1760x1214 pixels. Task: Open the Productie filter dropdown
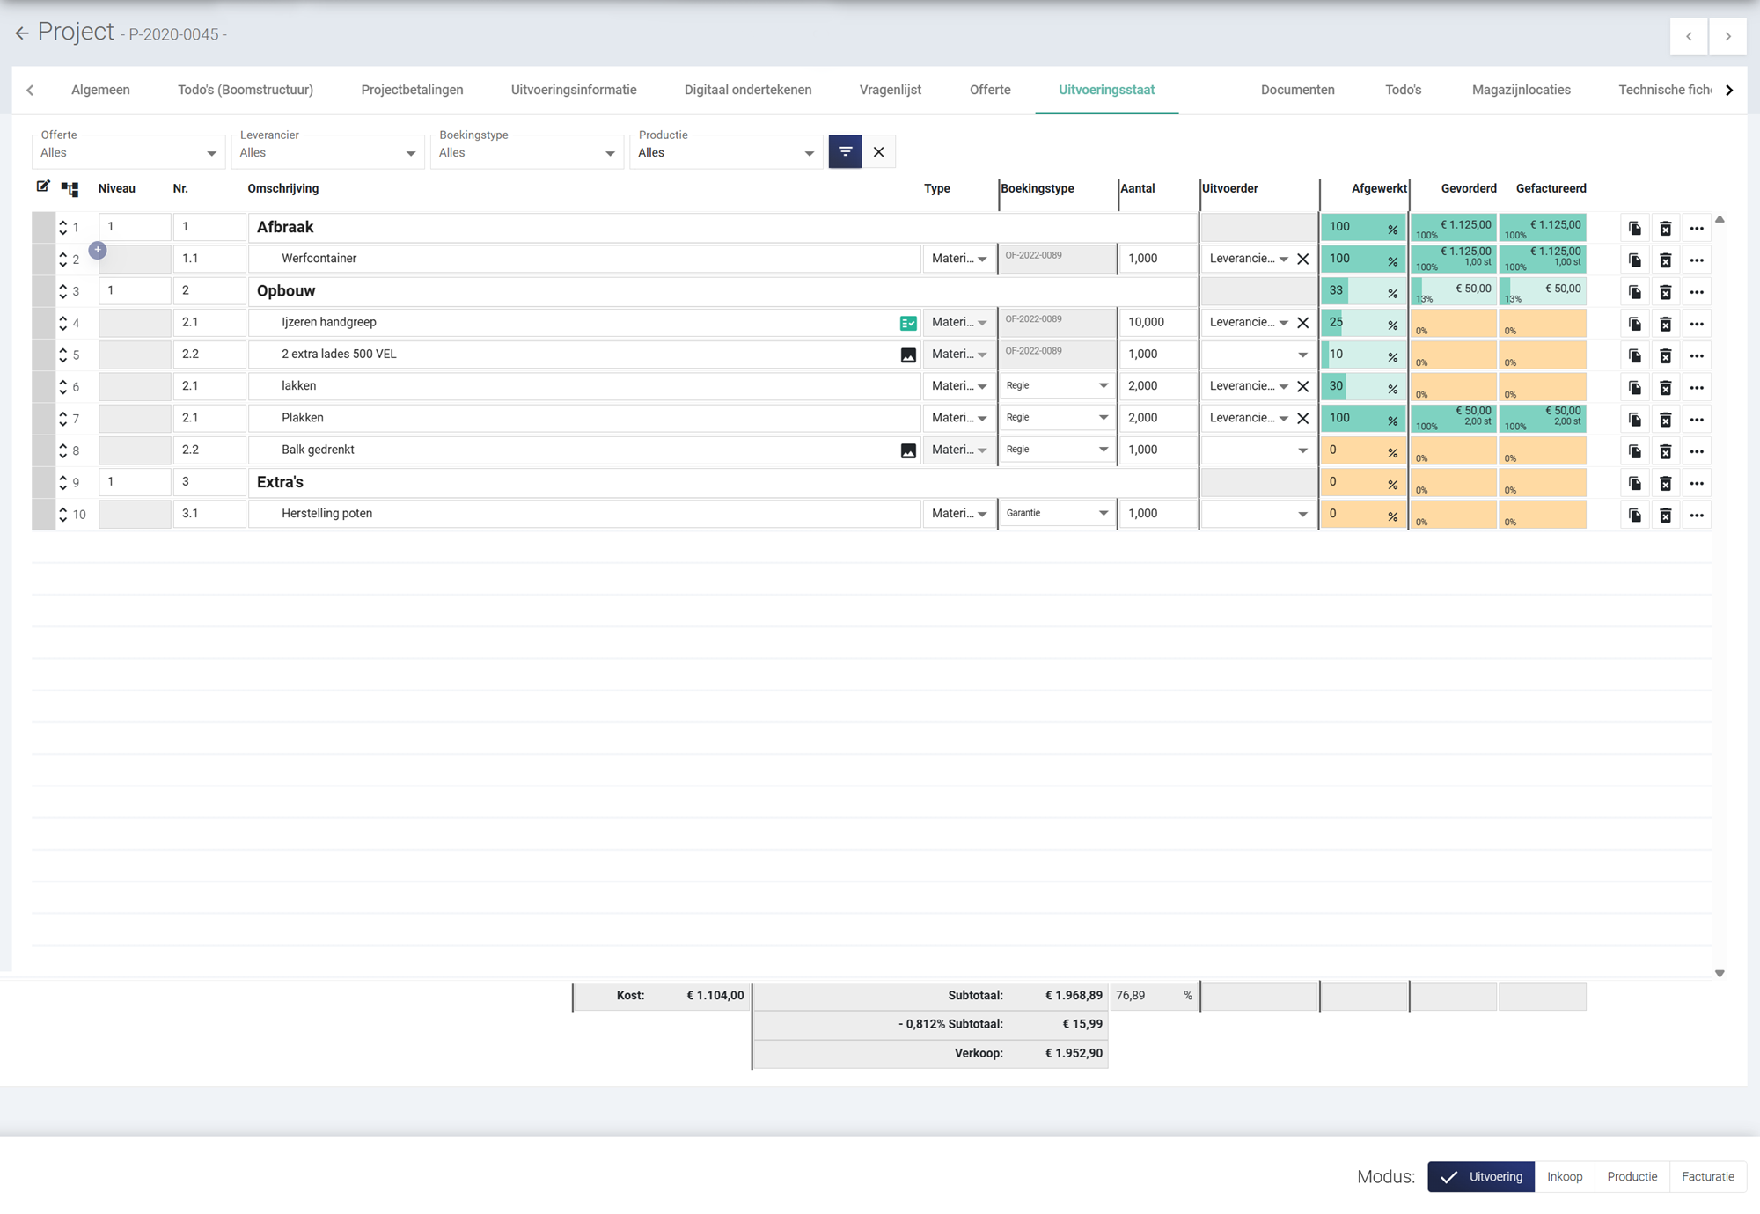726,152
